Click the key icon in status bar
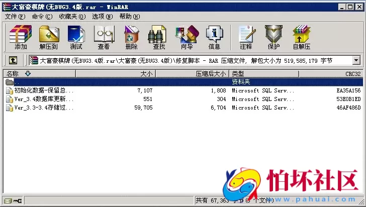This screenshot has height=207, width=366. coord(18,200)
